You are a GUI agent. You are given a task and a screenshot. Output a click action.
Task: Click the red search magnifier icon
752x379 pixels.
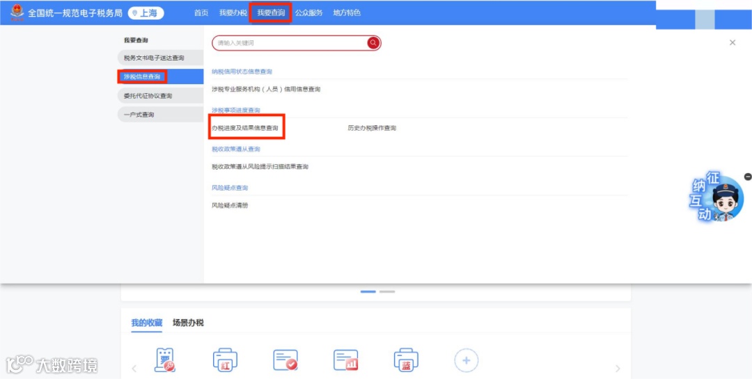click(374, 43)
